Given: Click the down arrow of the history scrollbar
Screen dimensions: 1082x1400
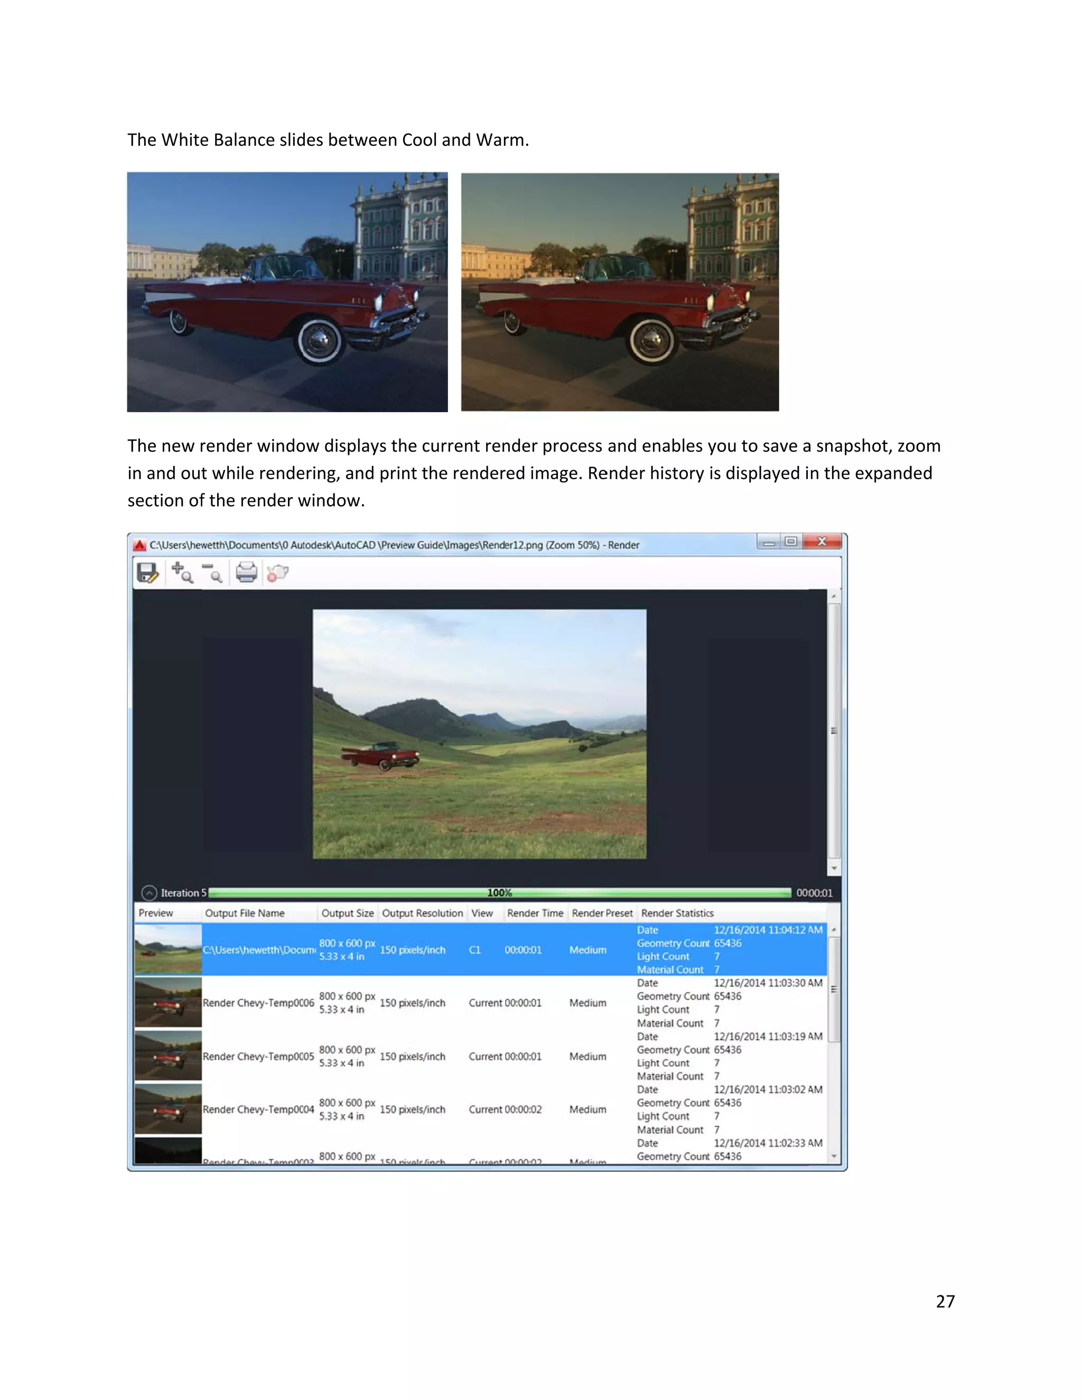Looking at the screenshot, I should point(834,1156).
